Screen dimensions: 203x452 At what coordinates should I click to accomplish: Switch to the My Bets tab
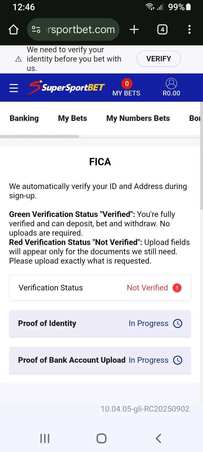(x=72, y=118)
